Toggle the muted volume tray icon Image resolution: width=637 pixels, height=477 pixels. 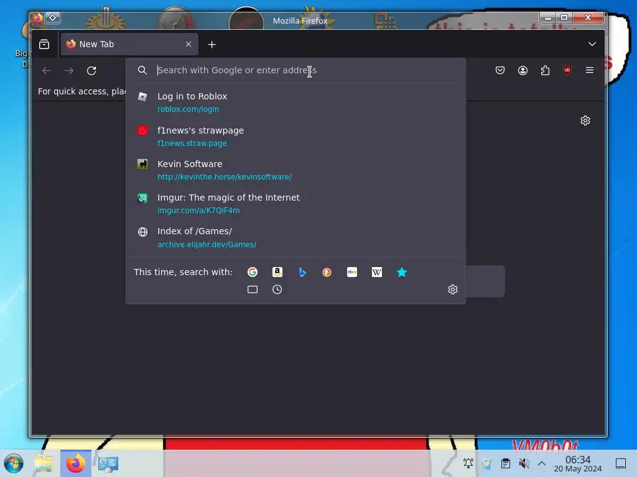coord(524,463)
